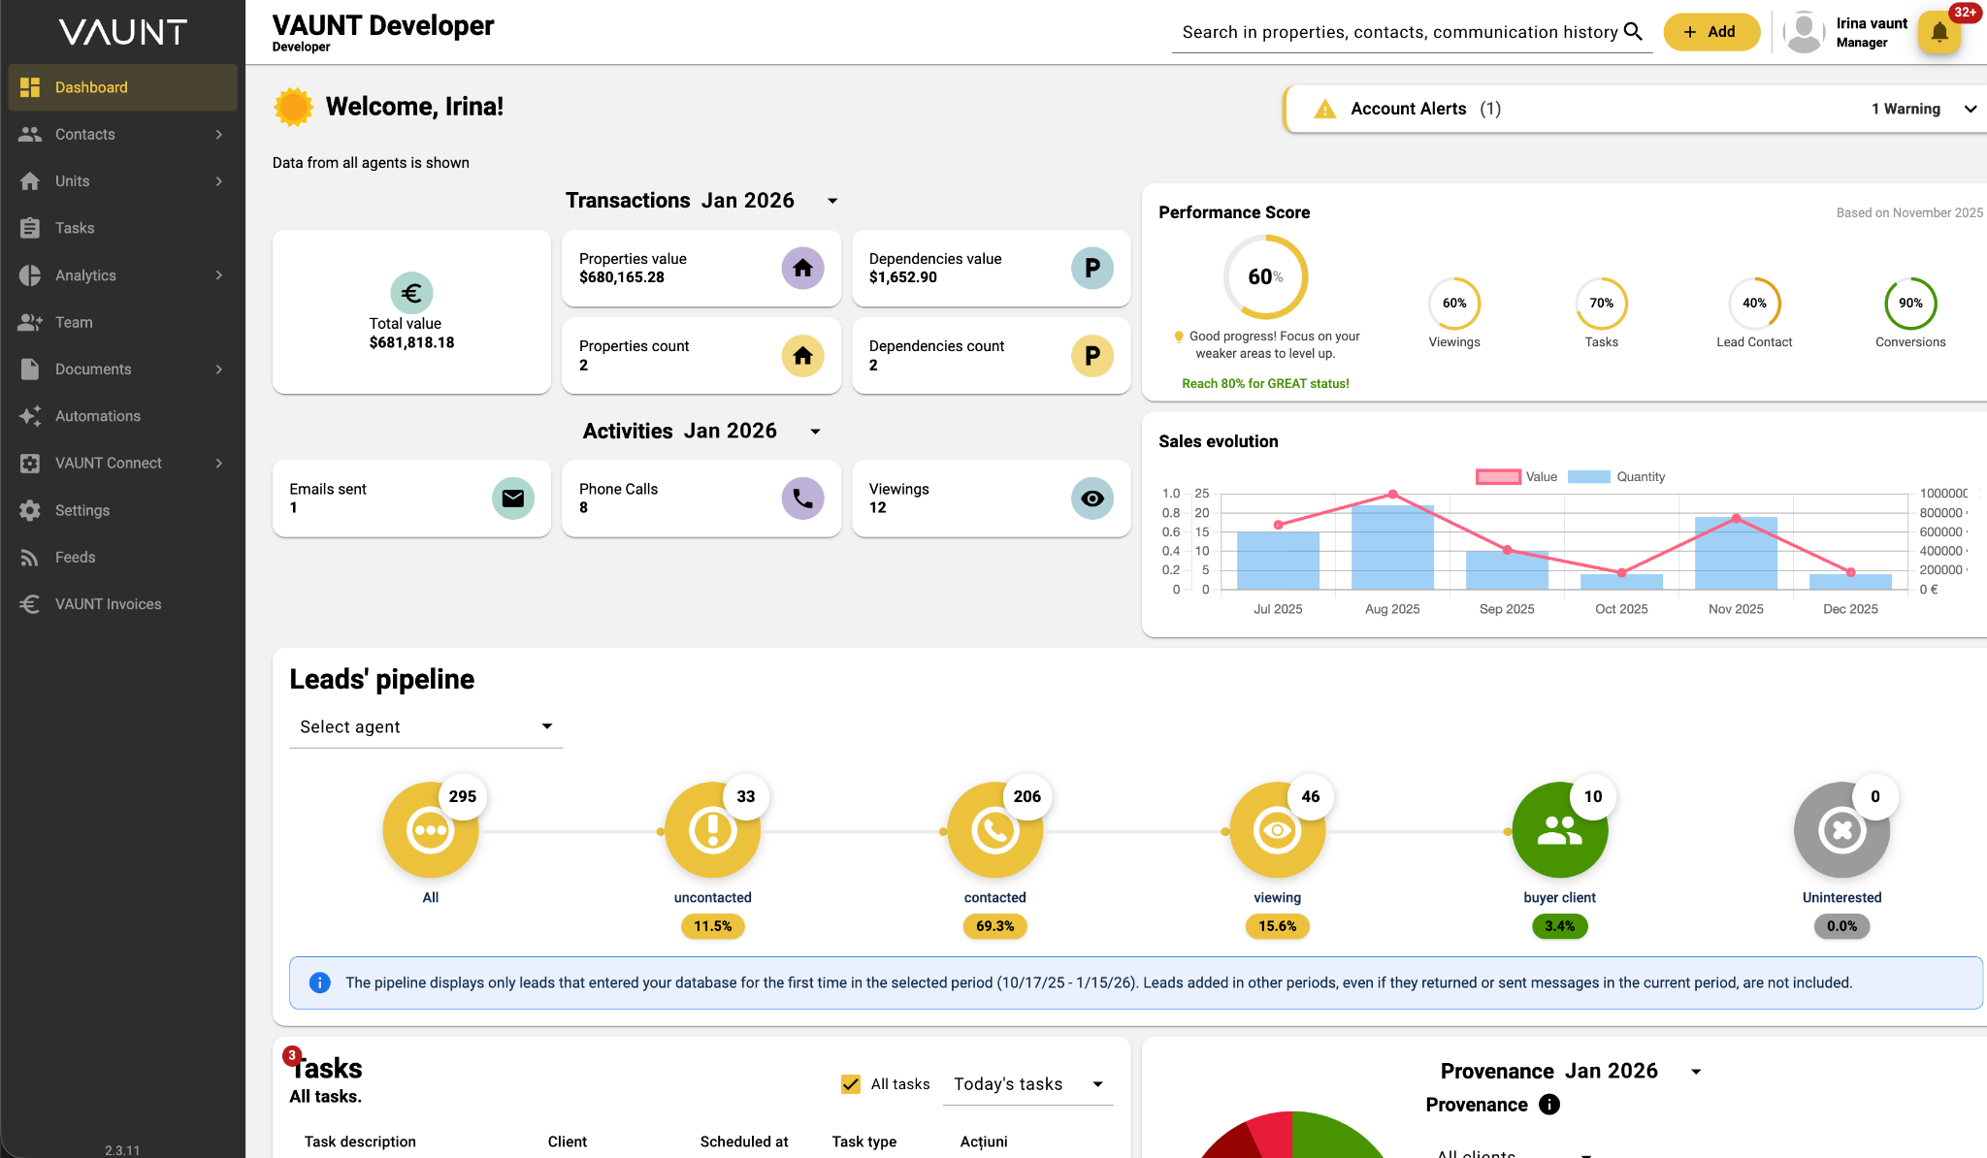Viewport: 1987px width, 1158px height.
Task: Click the Viewings eye icon
Action: point(1091,499)
